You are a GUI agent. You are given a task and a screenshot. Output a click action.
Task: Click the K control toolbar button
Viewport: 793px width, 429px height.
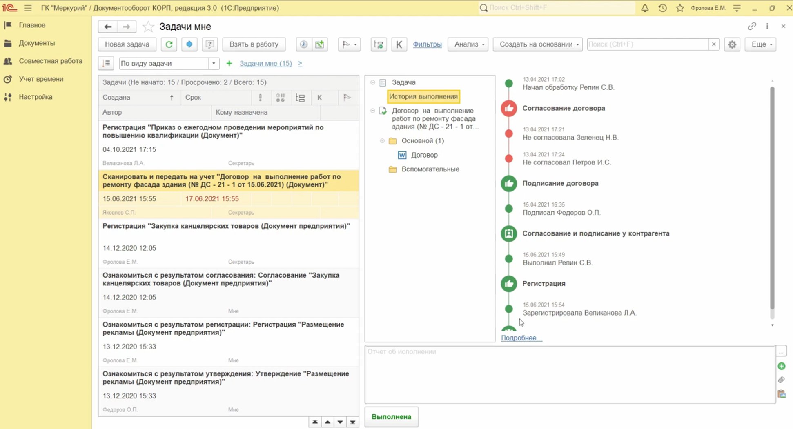pos(399,44)
